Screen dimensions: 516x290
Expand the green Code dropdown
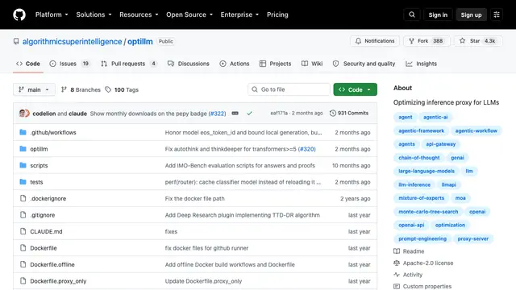[x=355, y=89]
